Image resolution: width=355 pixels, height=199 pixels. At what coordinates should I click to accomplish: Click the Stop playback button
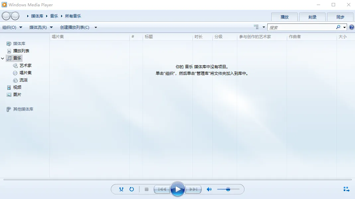tap(146, 189)
